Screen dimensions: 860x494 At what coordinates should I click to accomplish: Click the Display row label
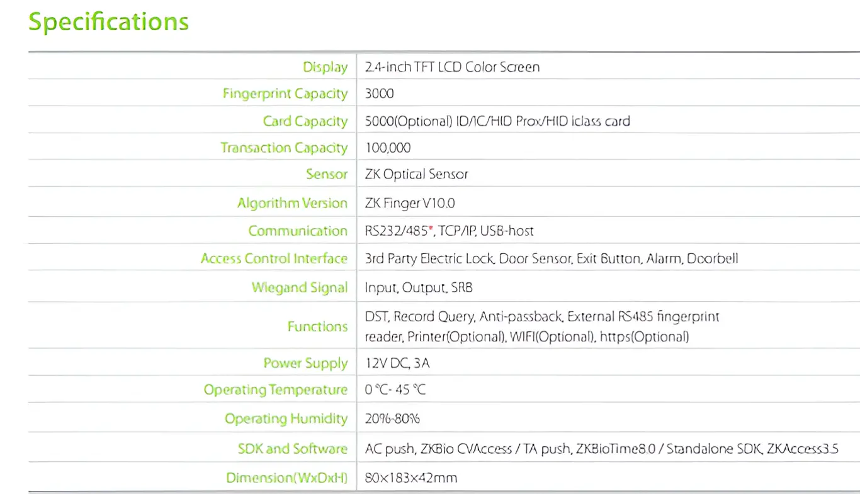coord(325,67)
